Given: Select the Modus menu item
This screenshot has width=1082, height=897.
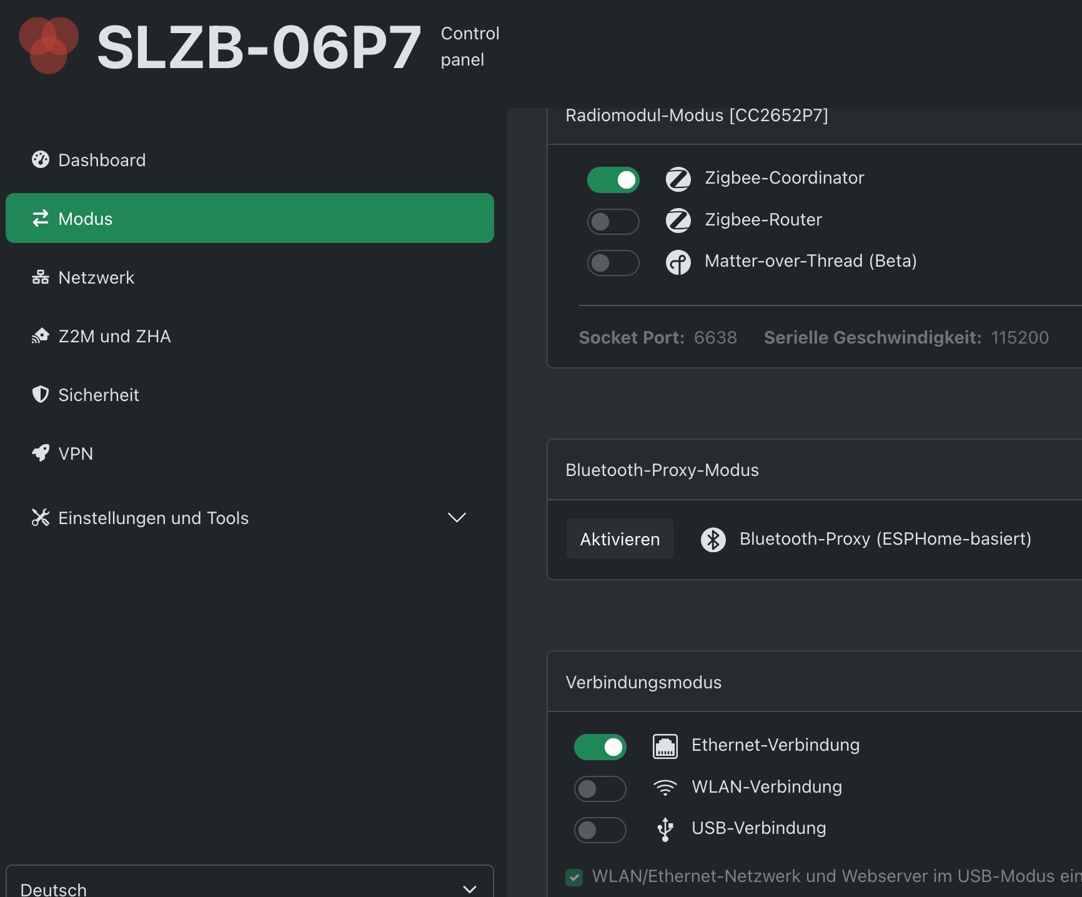Looking at the screenshot, I should [250, 218].
